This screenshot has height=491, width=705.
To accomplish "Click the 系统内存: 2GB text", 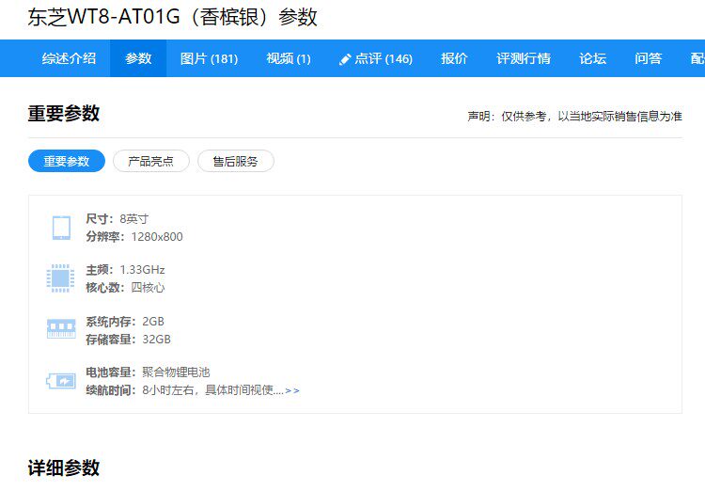I will (x=125, y=322).
